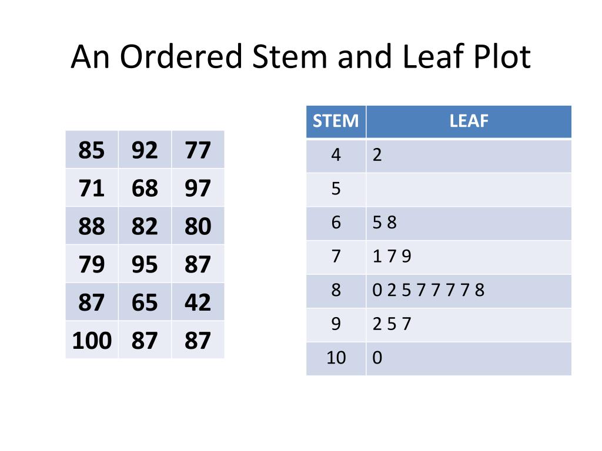Select the leaf row "2 5 7"
Screen dimensions: 602x451
469,324
